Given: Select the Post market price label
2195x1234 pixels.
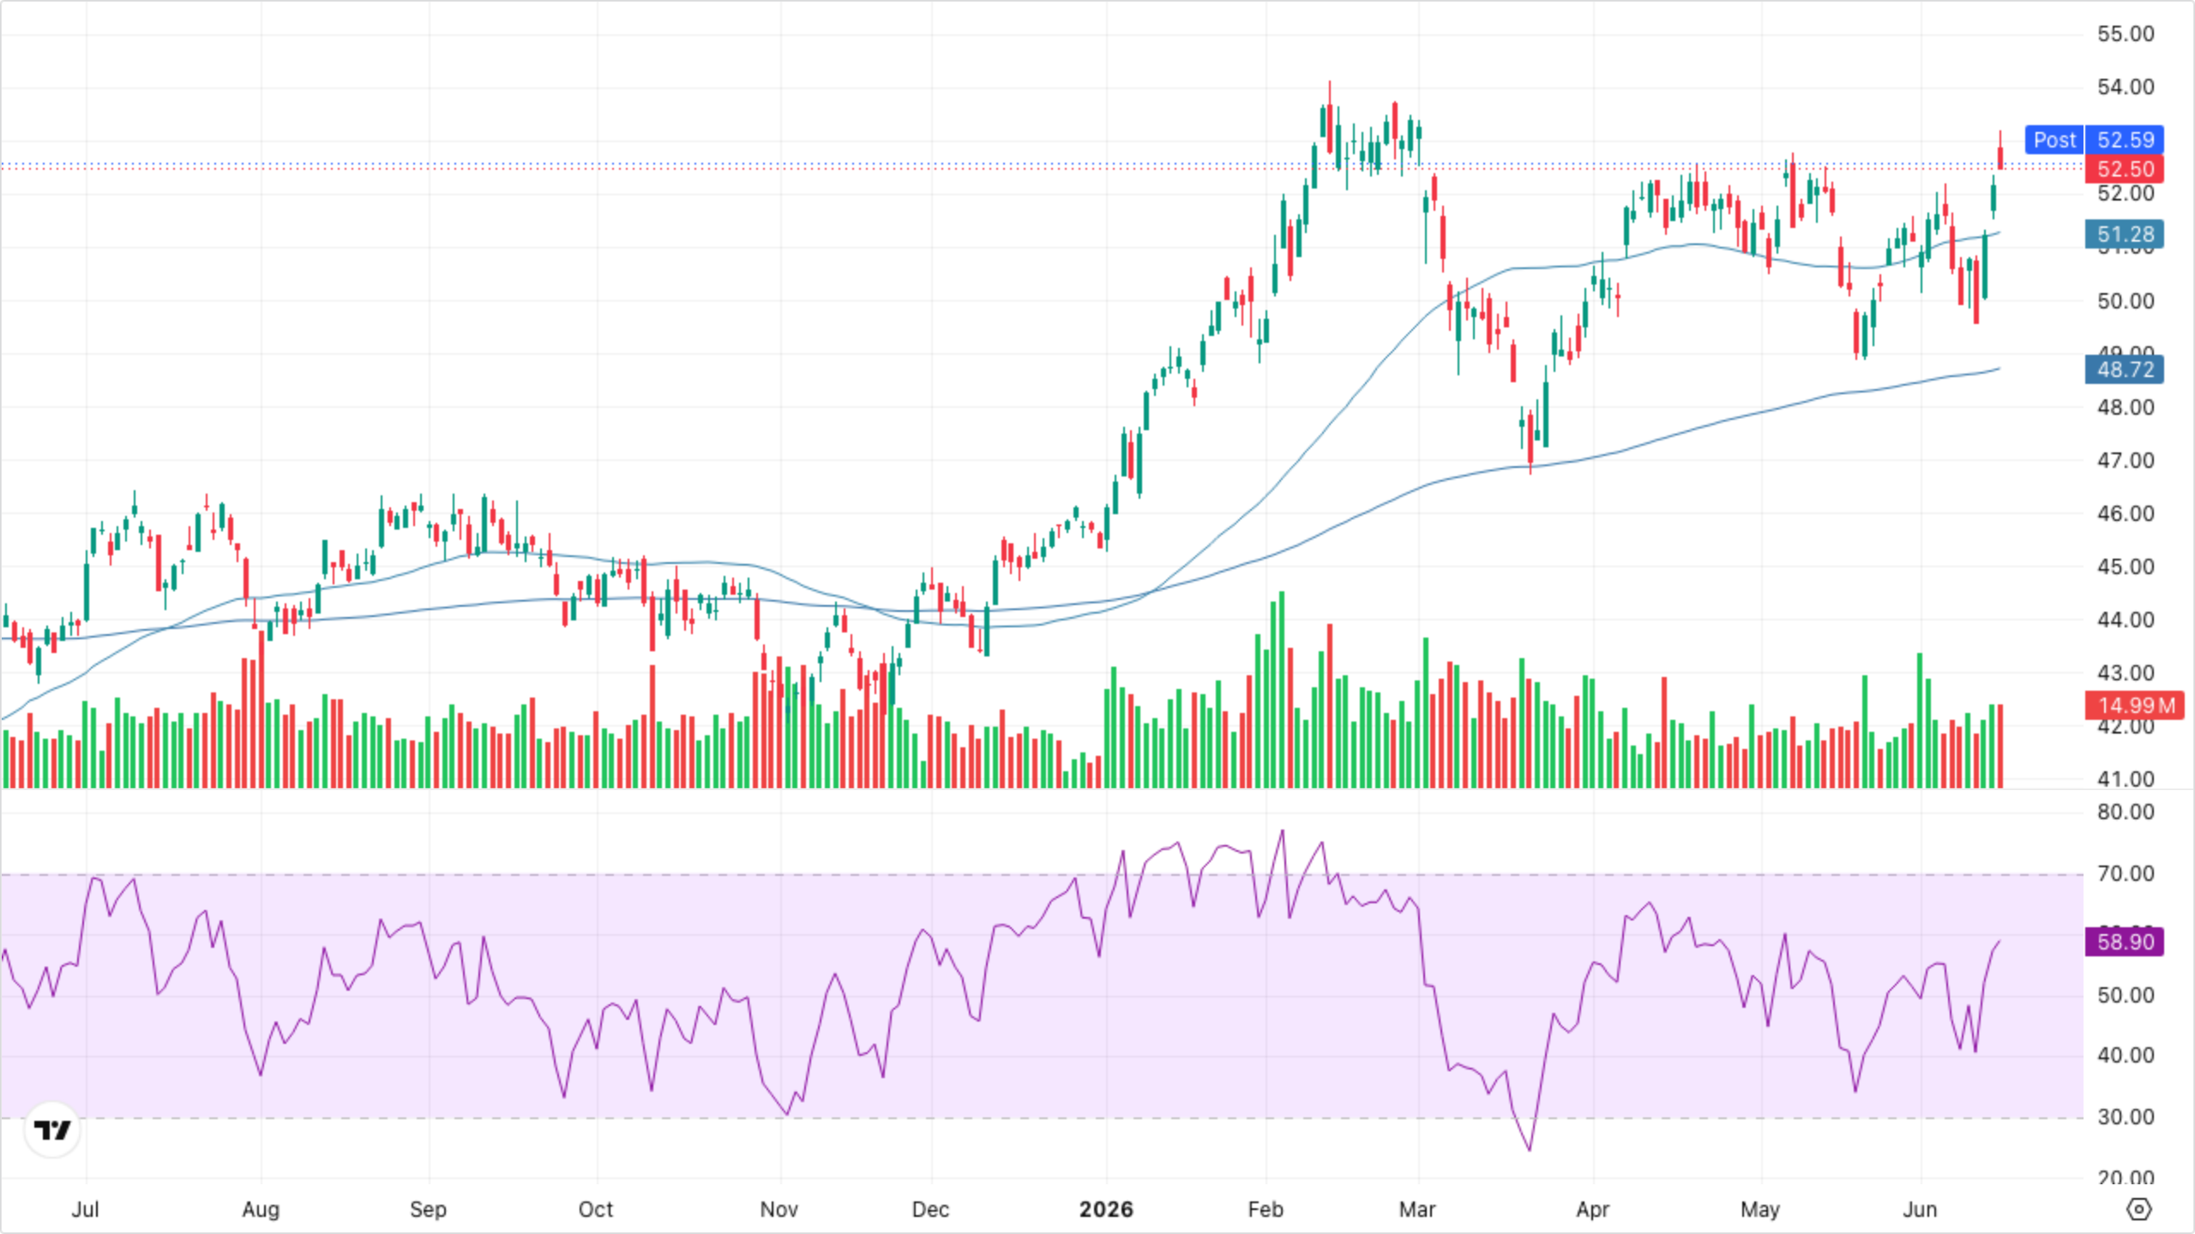Looking at the screenshot, I should click(2054, 140).
